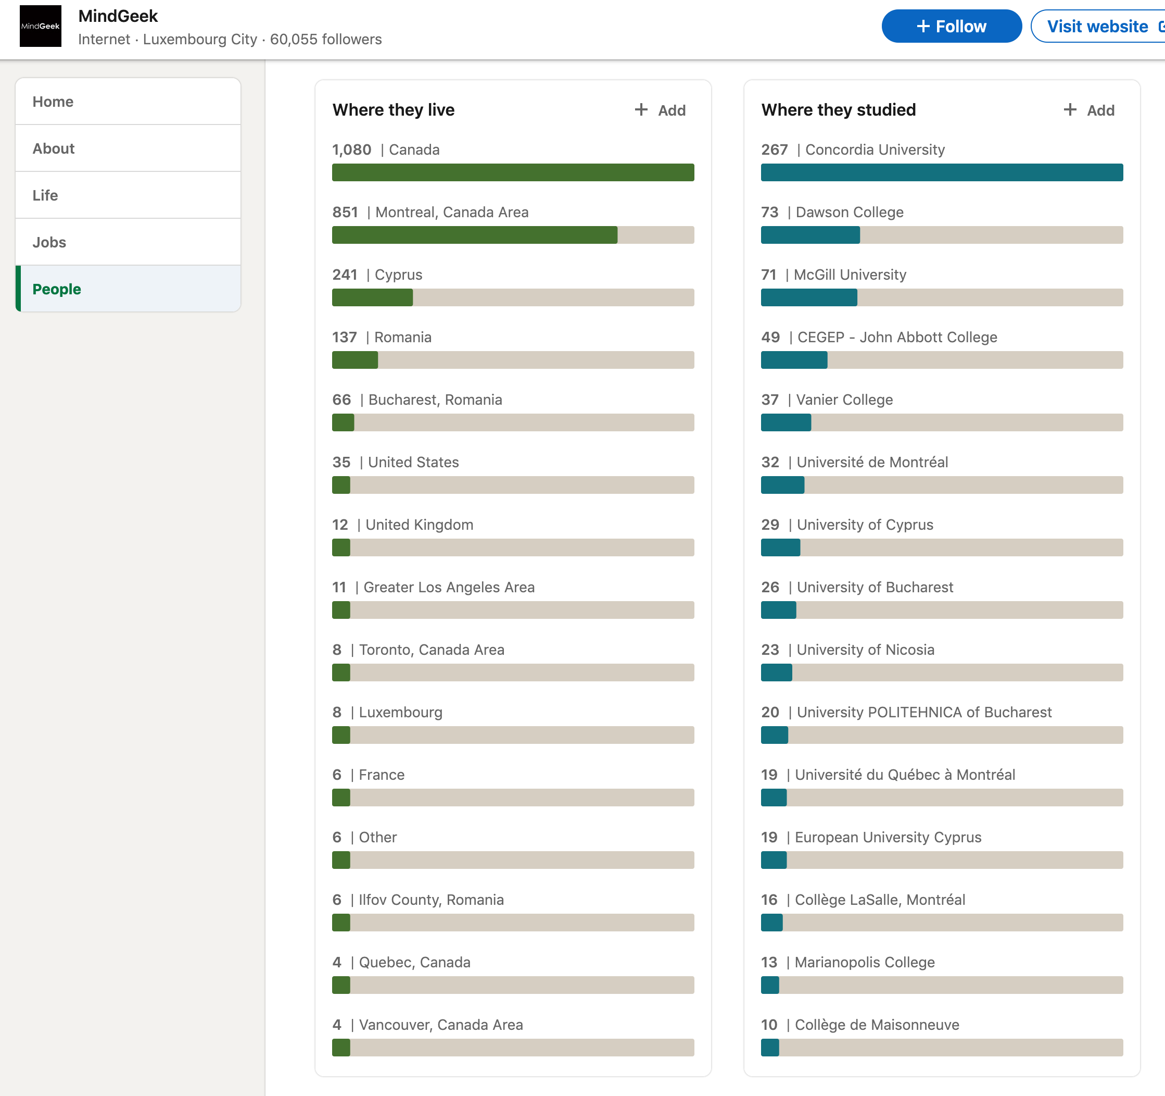Open the Jobs tab
1165x1096 pixels.
point(128,242)
